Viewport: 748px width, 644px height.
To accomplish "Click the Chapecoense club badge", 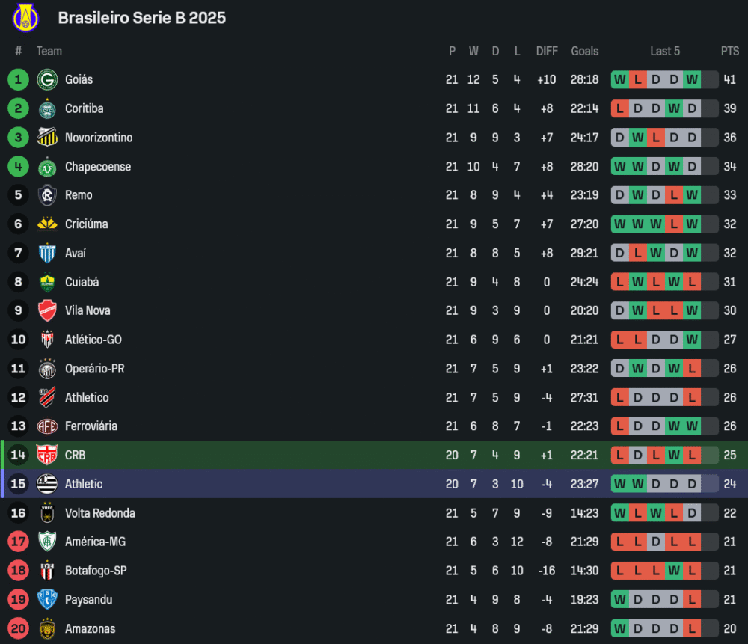I will tap(47, 167).
